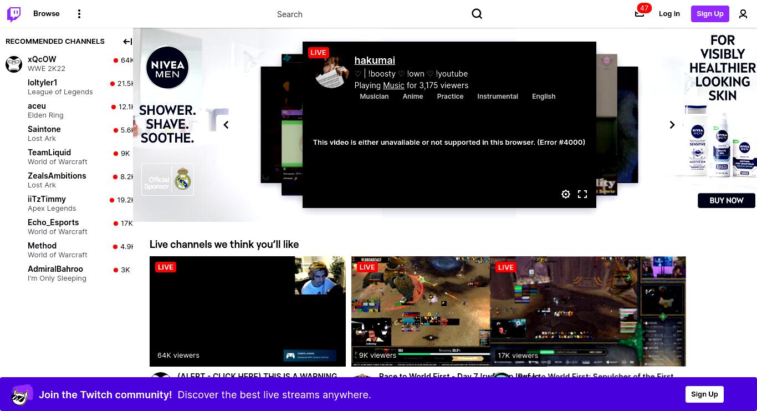Open the 9K viewers stream thumbnail

(421, 311)
